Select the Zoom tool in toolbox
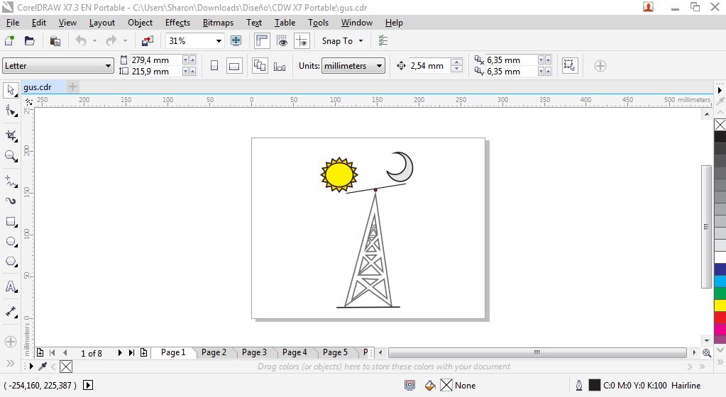 [x=11, y=156]
